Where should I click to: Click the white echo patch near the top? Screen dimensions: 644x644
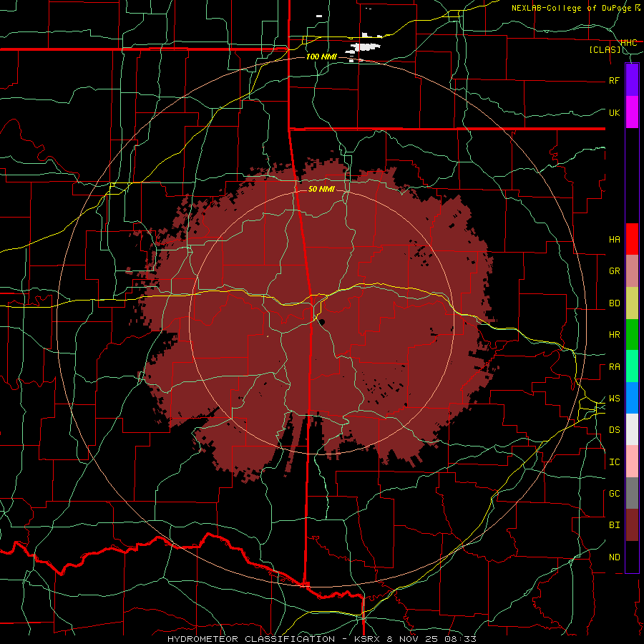(x=364, y=47)
